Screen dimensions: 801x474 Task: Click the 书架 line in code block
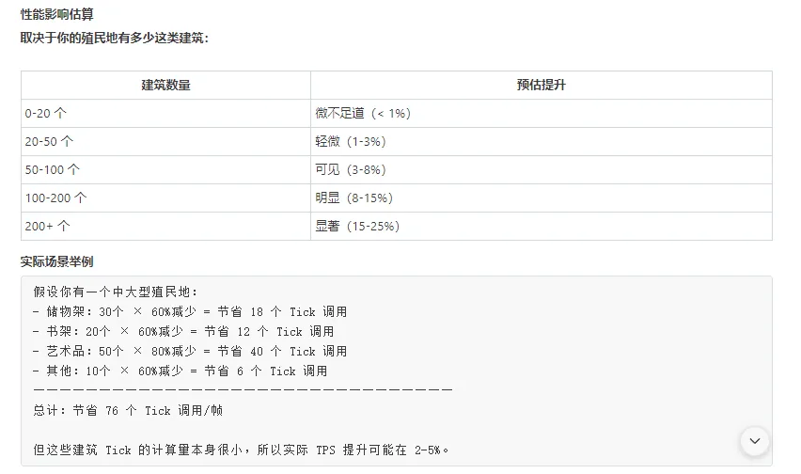click(x=183, y=331)
